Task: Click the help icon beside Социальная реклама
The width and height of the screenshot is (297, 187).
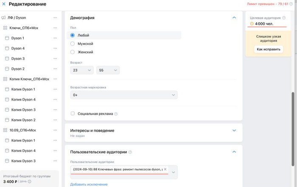Action: point(116,114)
